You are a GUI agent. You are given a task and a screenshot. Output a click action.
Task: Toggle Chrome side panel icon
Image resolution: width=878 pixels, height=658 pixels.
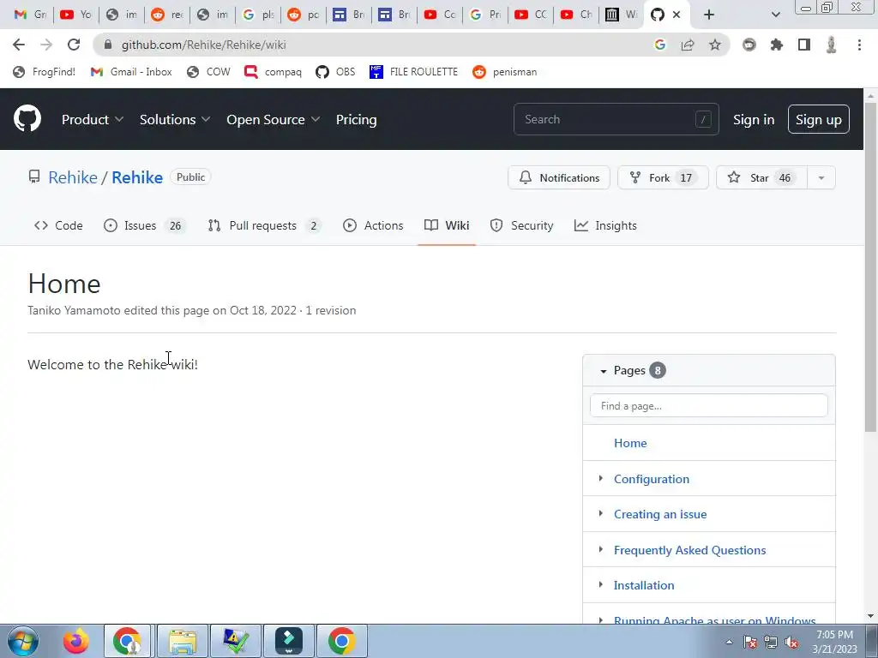(804, 45)
